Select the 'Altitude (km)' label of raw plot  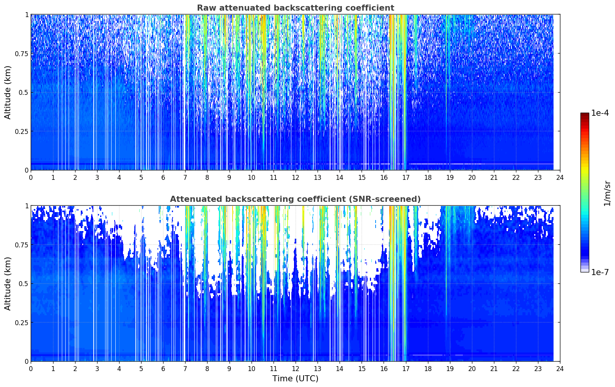click(8, 92)
